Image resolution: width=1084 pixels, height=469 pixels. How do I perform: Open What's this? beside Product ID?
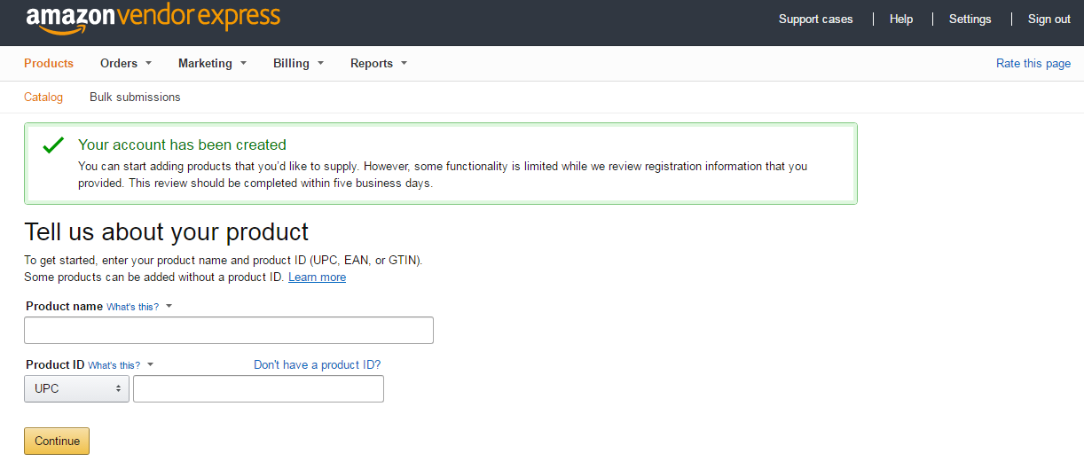(120, 365)
